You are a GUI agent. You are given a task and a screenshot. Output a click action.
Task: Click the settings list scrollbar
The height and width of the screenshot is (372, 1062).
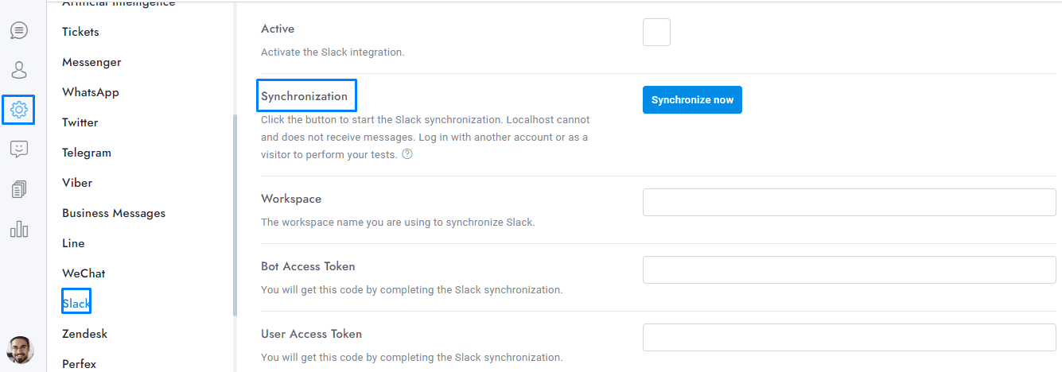coord(235,215)
